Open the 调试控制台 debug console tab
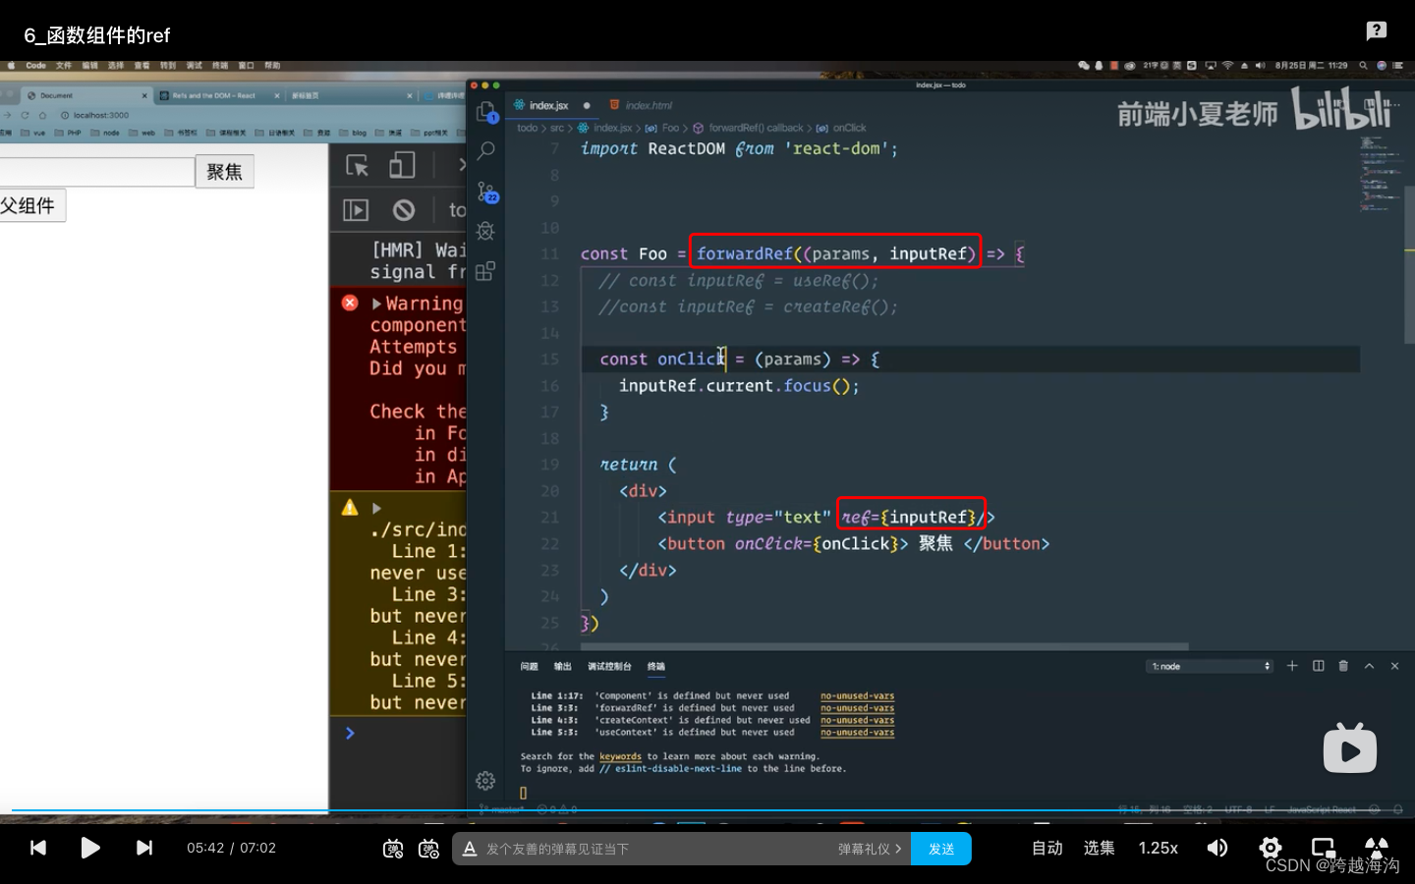The height and width of the screenshot is (884, 1415). click(x=609, y=666)
